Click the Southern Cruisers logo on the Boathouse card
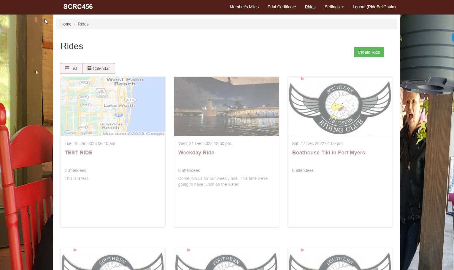 pyautogui.click(x=340, y=106)
